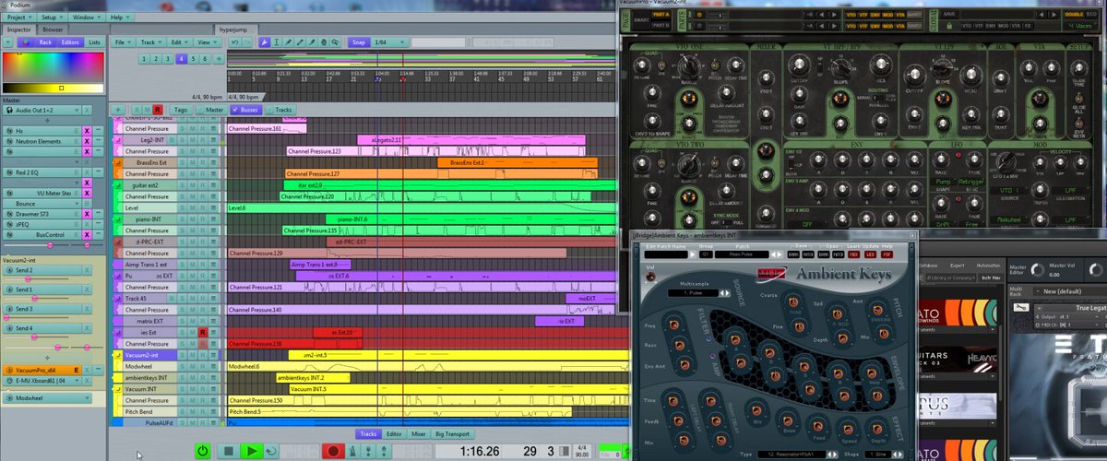Click the X button beside VacuumPro_x64

click(x=87, y=370)
